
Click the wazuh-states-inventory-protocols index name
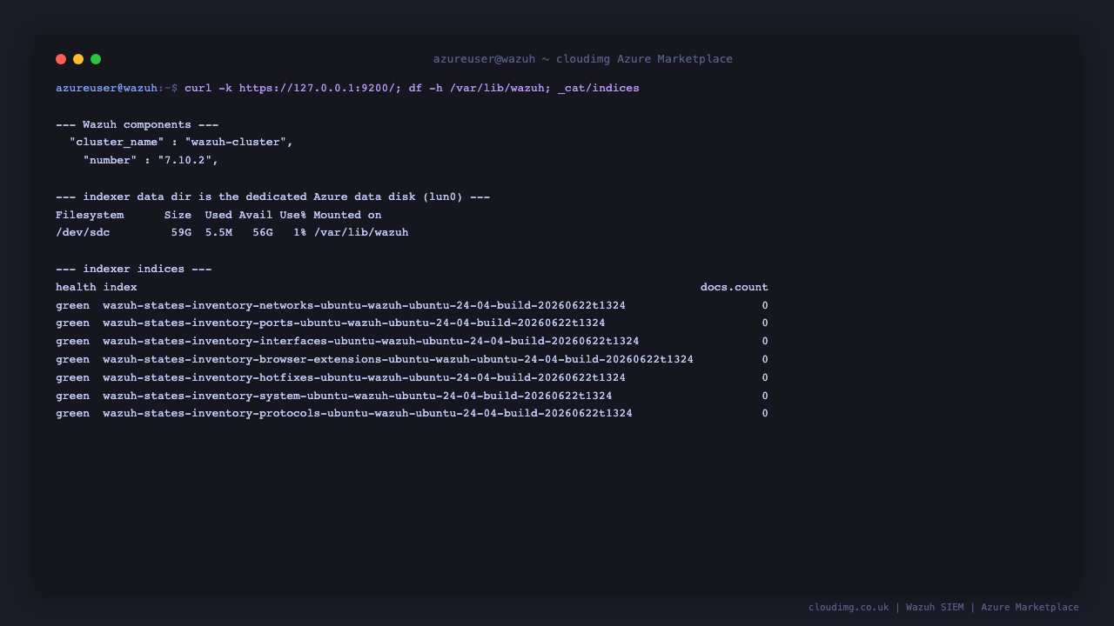point(368,414)
